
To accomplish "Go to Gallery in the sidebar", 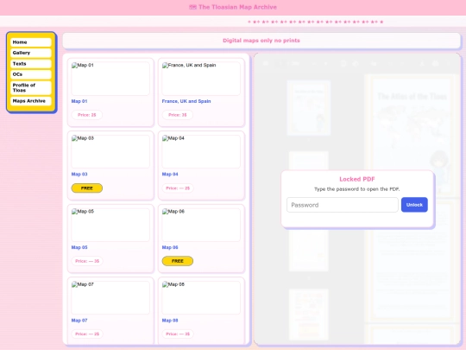I will pyautogui.click(x=30, y=53).
